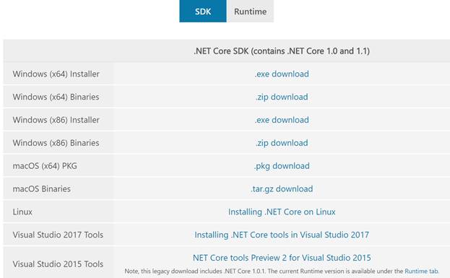450x278 pixels.
Task: Switch to the SDK tab
Action: pyautogui.click(x=203, y=11)
